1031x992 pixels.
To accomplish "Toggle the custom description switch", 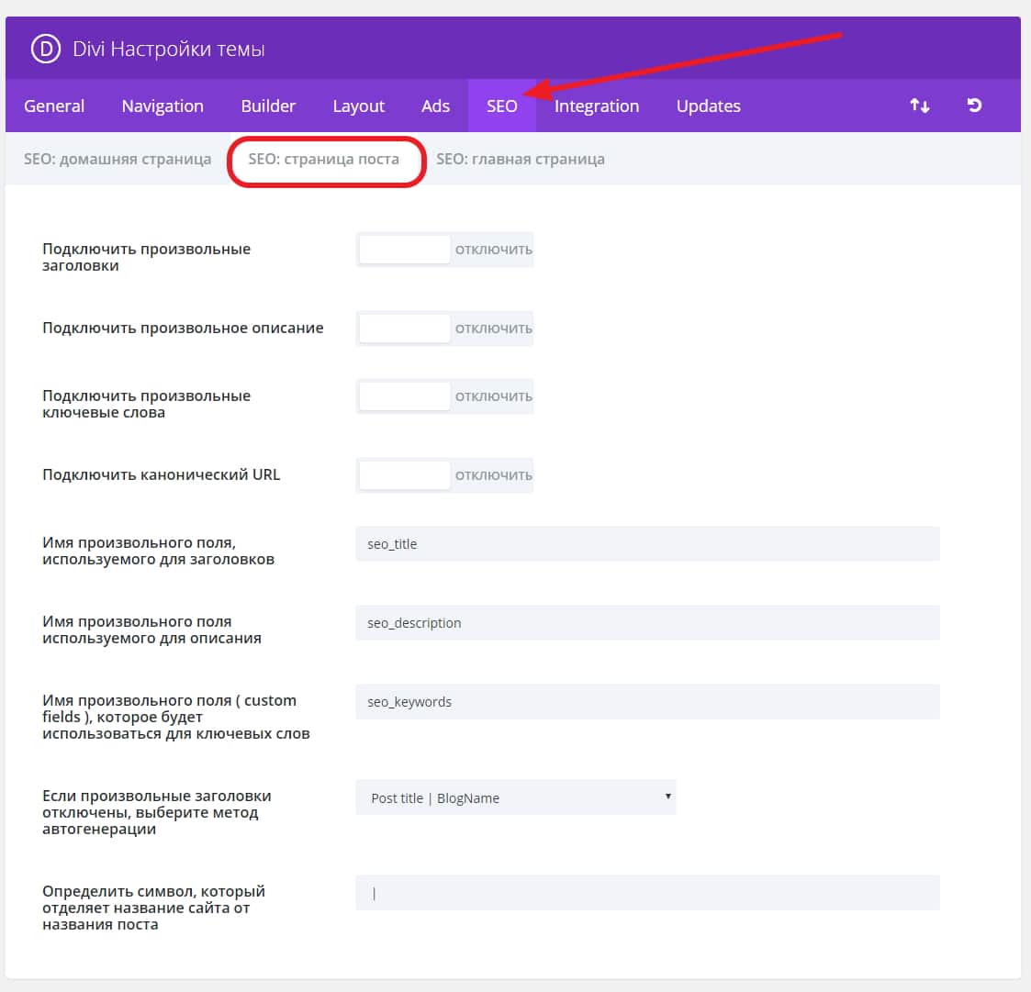I will (x=444, y=329).
